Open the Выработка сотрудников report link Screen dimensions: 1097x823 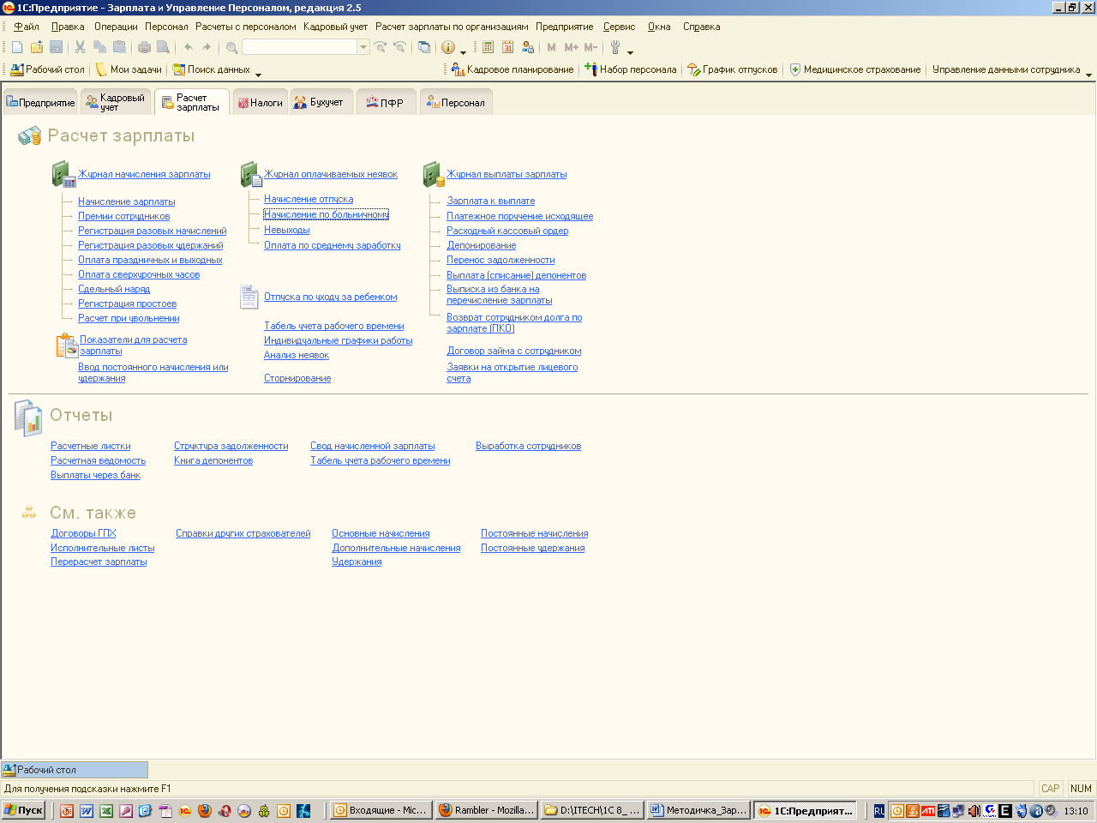pyautogui.click(x=528, y=446)
